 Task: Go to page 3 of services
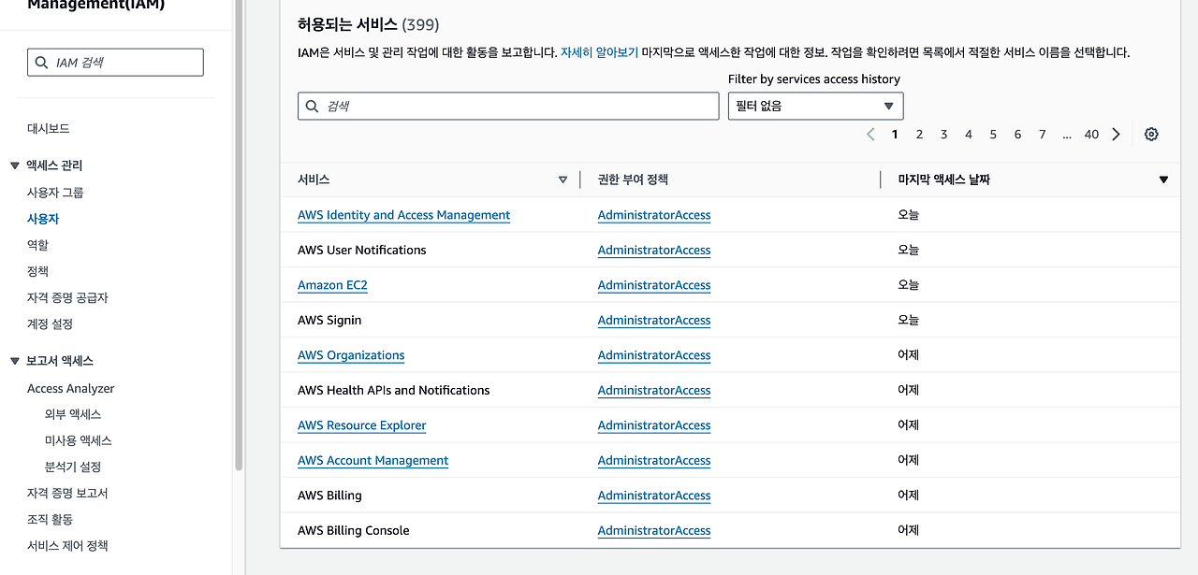tap(943, 134)
